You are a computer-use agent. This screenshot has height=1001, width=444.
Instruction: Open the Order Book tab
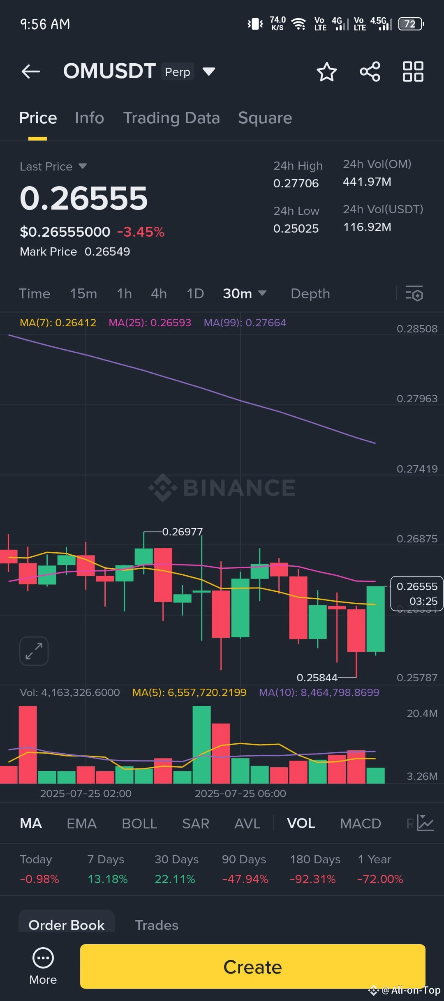[67, 925]
